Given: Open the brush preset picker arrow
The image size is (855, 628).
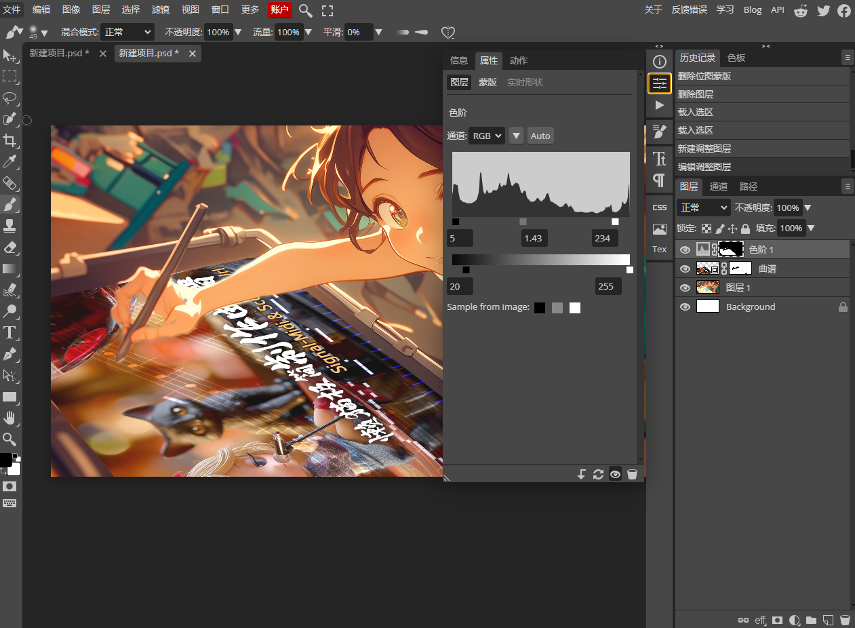Looking at the screenshot, I should [x=45, y=33].
